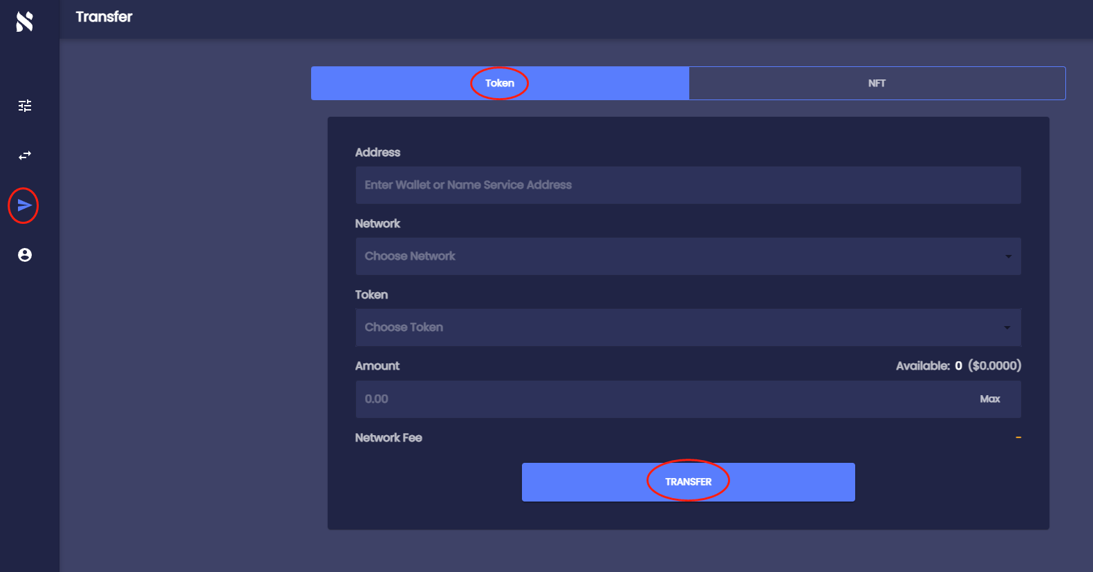Click the S logo in the sidebar
Viewport: 1093px width, 572px height.
point(25,22)
